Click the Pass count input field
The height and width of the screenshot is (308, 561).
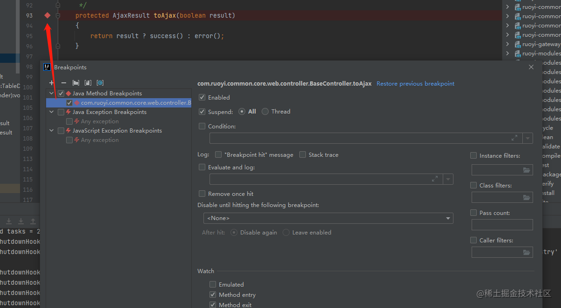tap(502, 225)
